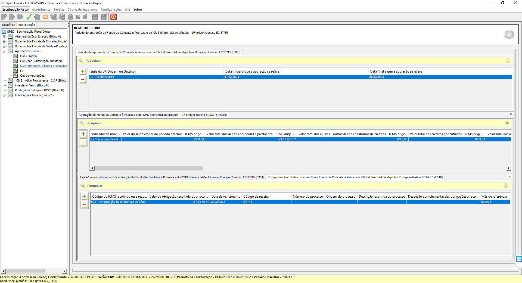Click the magnifier icon in E300 Pesquisar bar
This screenshot has height=283, width=522.
tap(81, 61)
